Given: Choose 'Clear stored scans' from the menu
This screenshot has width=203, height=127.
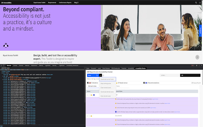Looking at the screenshot, I should click(x=108, y=88).
